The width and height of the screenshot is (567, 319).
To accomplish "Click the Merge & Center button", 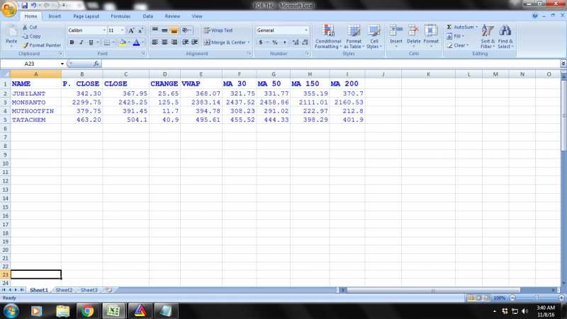I will (x=225, y=42).
